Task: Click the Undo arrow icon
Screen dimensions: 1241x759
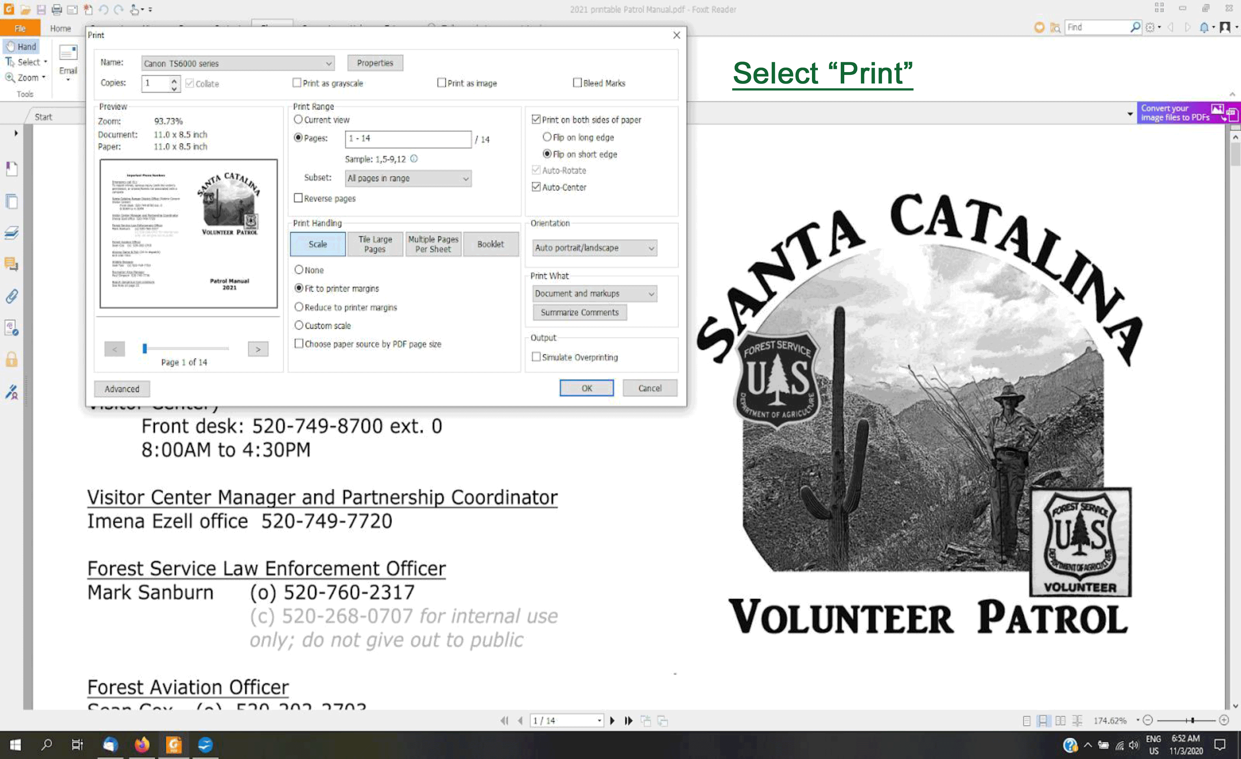Action: (x=103, y=9)
